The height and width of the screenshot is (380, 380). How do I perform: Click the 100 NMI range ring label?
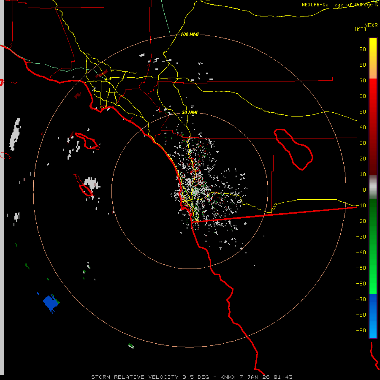pos(190,34)
